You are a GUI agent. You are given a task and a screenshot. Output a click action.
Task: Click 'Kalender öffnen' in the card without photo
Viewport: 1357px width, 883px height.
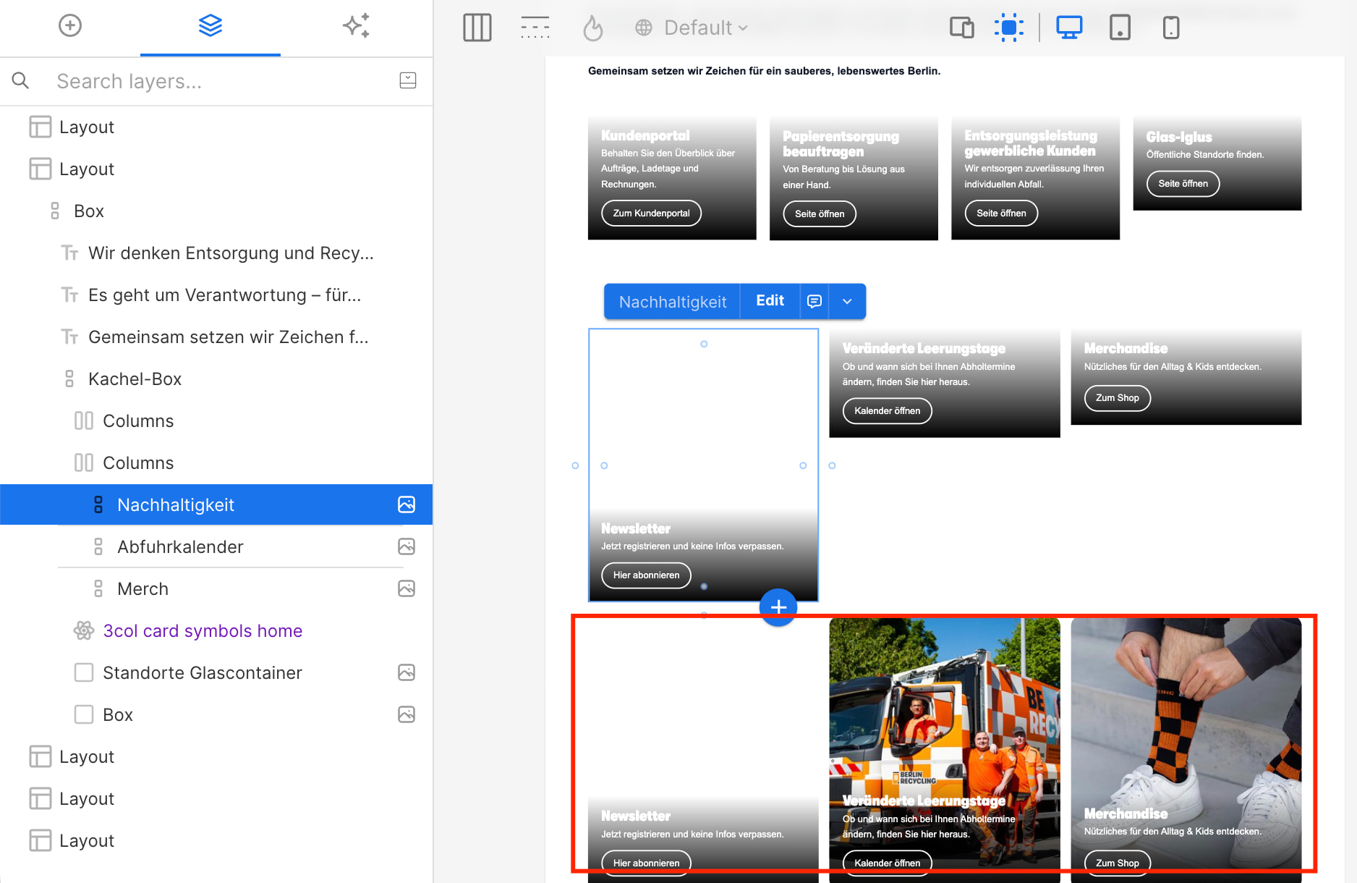(x=888, y=410)
